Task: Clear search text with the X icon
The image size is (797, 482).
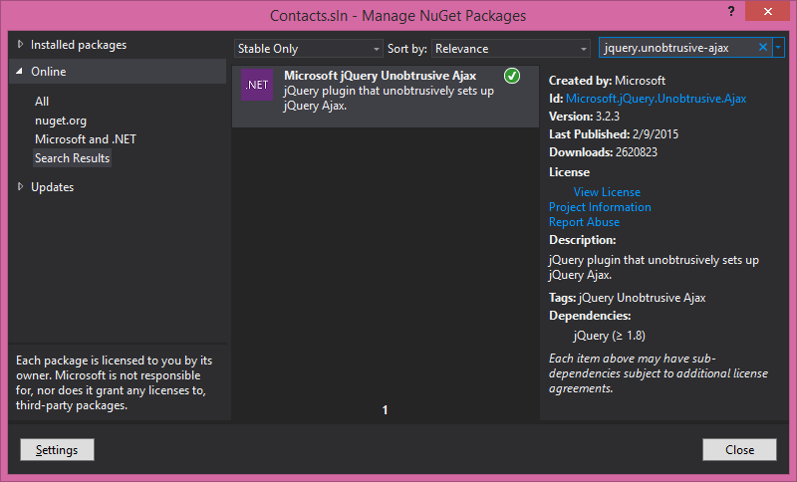Action: click(x=763, y=48)
